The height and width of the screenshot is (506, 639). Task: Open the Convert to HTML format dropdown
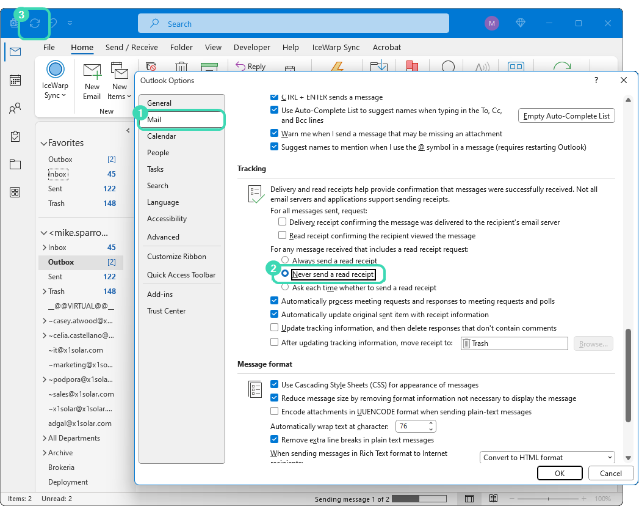click(x=547, y=458)
